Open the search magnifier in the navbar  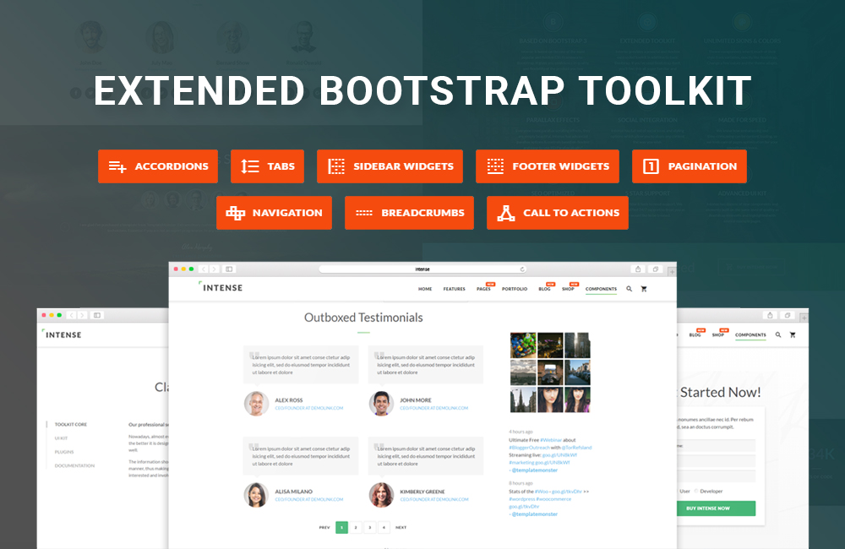pos(629,289)
